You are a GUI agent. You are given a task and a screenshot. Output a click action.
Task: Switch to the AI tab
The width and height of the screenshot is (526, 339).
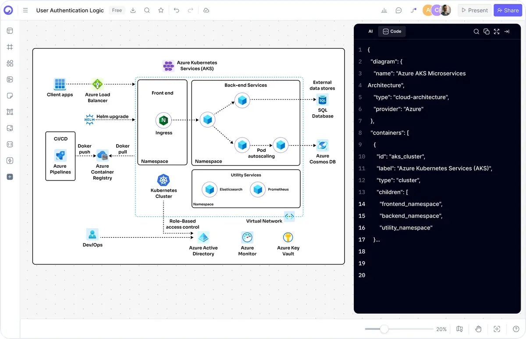pos(370,31)
